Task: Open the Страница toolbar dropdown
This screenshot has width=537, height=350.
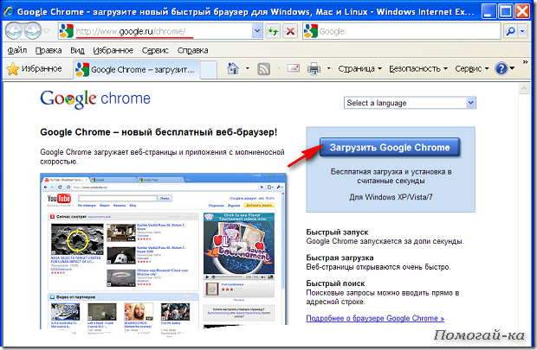Action: (360, 68)
